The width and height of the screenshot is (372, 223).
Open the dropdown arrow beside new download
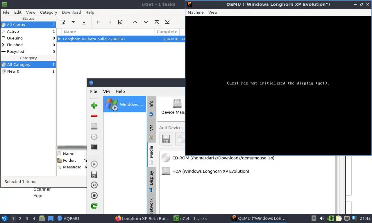tap(73, 22)
